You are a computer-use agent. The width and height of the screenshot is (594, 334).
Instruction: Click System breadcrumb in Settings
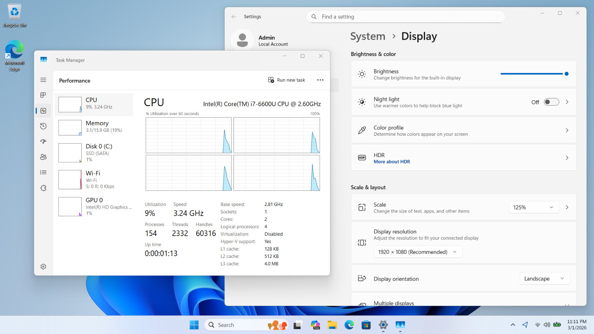[x=368, y=36]
